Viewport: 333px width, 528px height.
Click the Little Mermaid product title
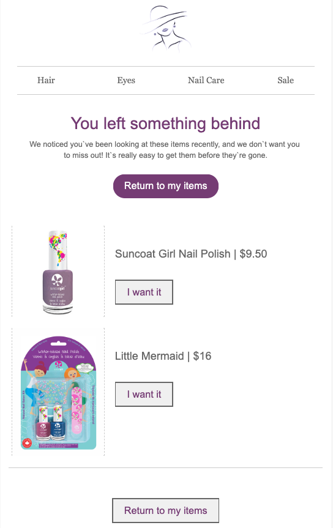150,356
